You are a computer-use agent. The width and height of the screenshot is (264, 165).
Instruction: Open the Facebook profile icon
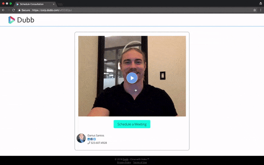point(92,139)
